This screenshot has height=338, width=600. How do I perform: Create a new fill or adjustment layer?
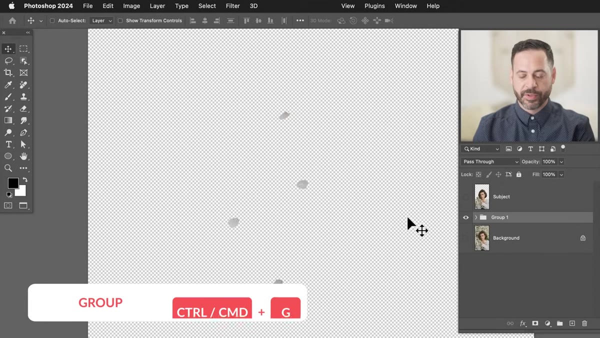point(547,323)
